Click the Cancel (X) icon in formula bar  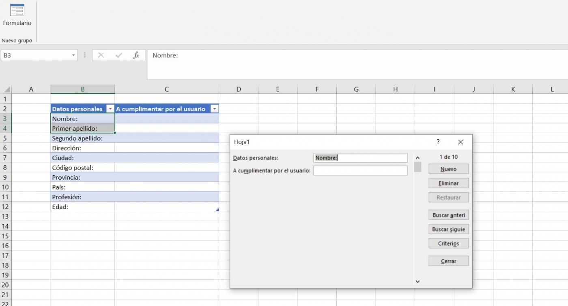(x=101, y=55)
